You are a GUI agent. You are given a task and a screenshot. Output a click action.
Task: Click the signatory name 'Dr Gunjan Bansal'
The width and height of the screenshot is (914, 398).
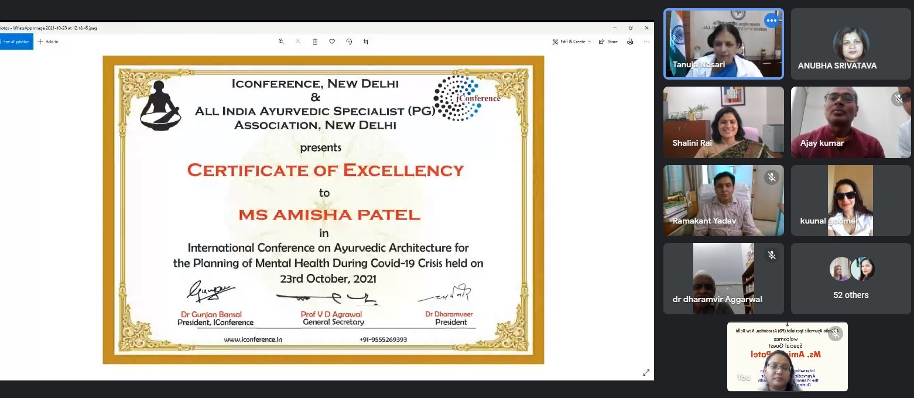coord(211,314)
